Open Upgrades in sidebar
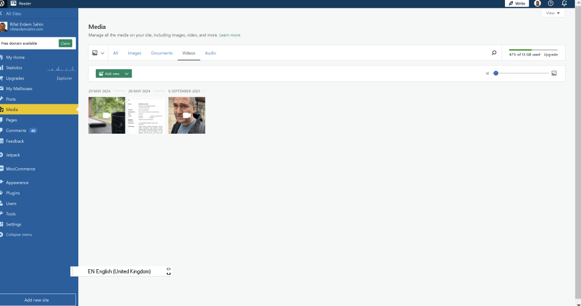Viewport: 581px width, 306px height. tap(39, 78)
